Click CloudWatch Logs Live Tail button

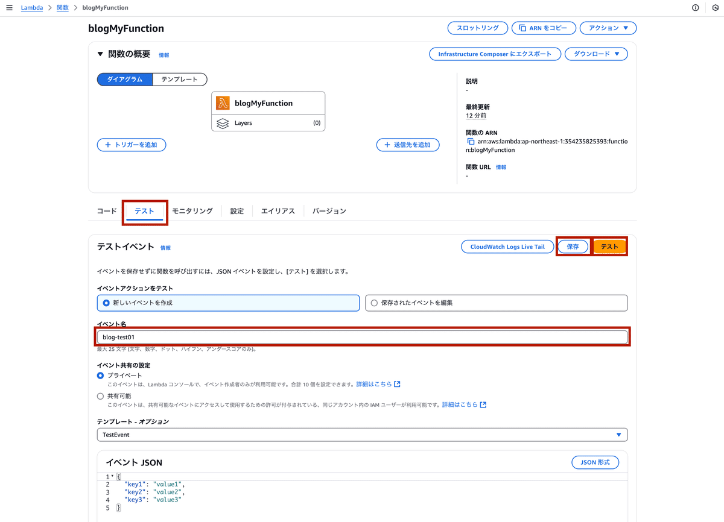pos(507,247)
